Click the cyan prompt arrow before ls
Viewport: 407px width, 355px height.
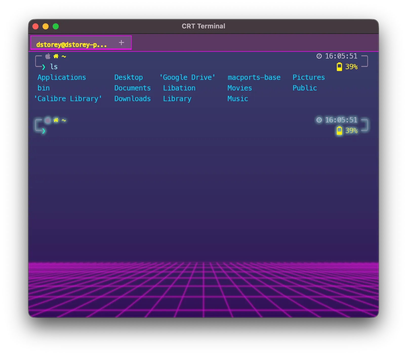[44, 67]
